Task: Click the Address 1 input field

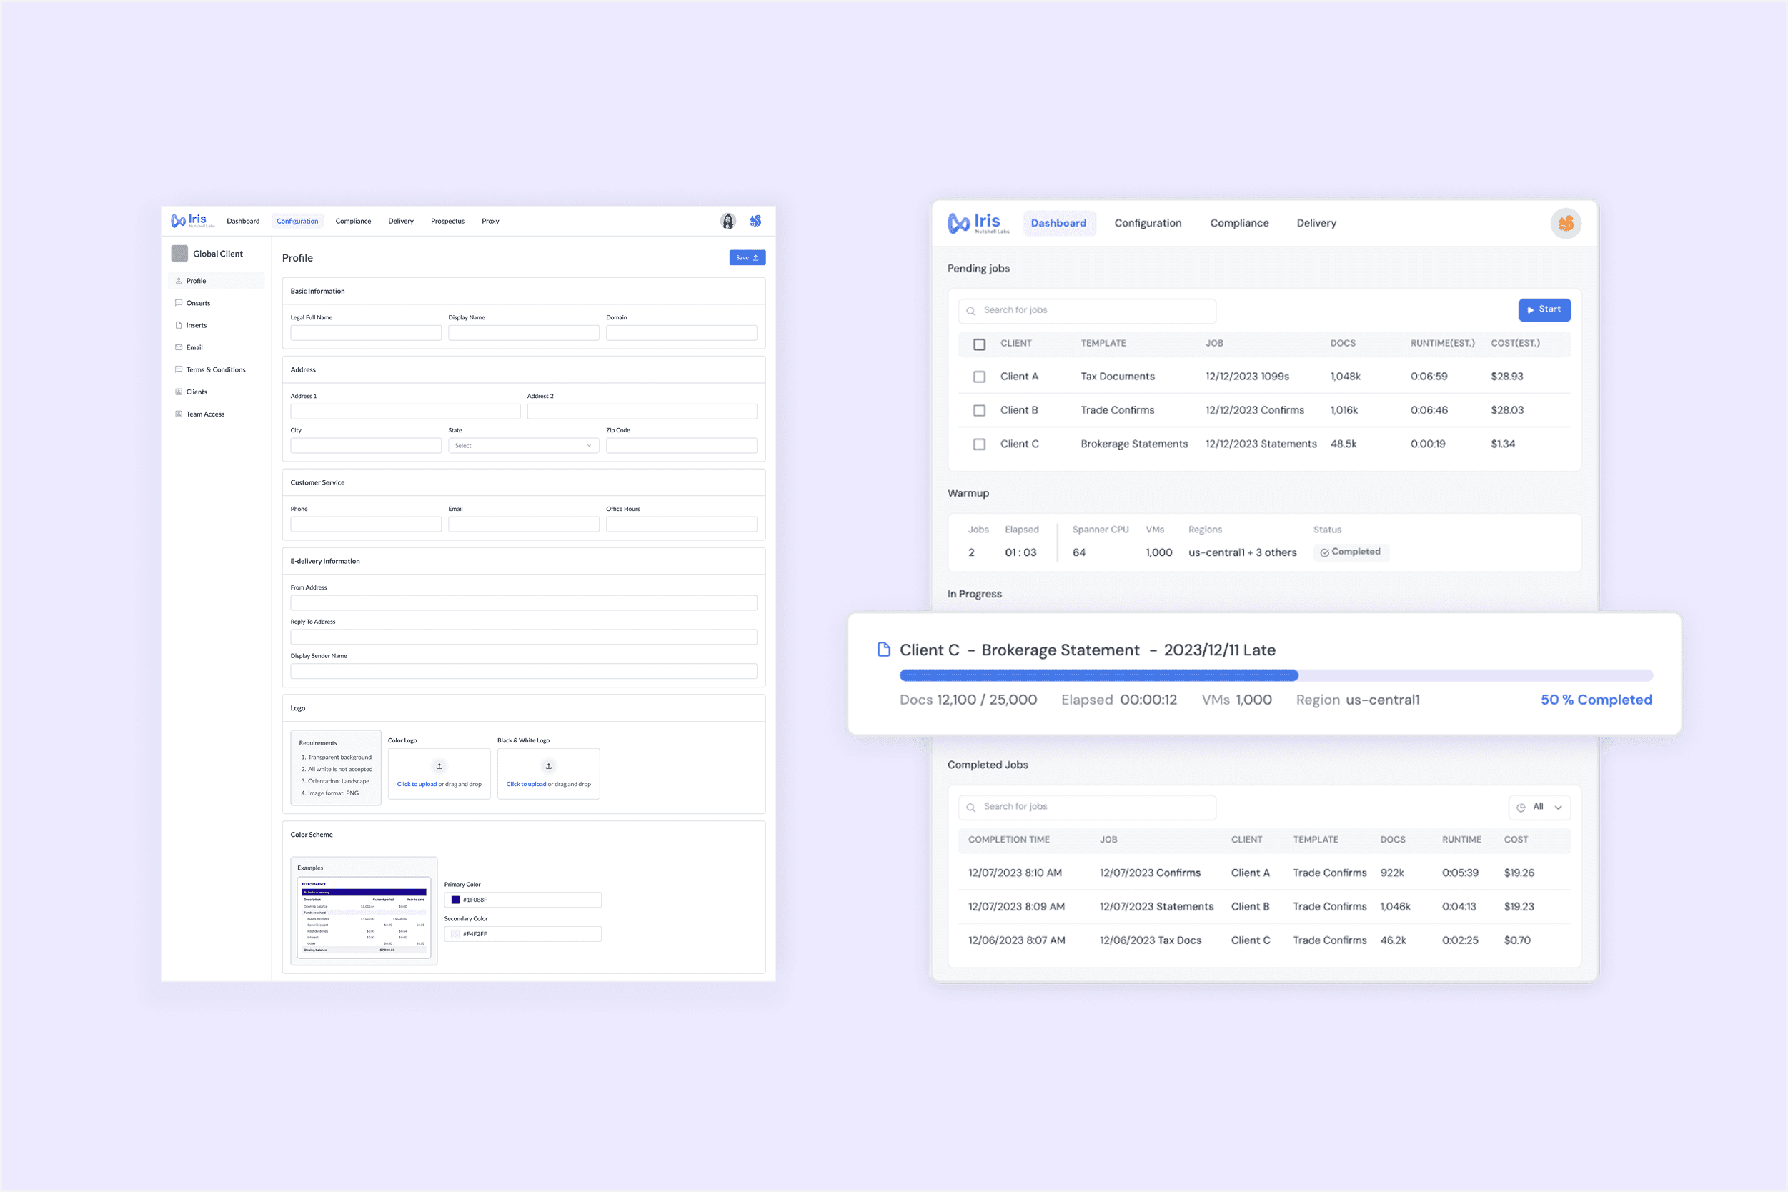Action: [x=405, y=412]
